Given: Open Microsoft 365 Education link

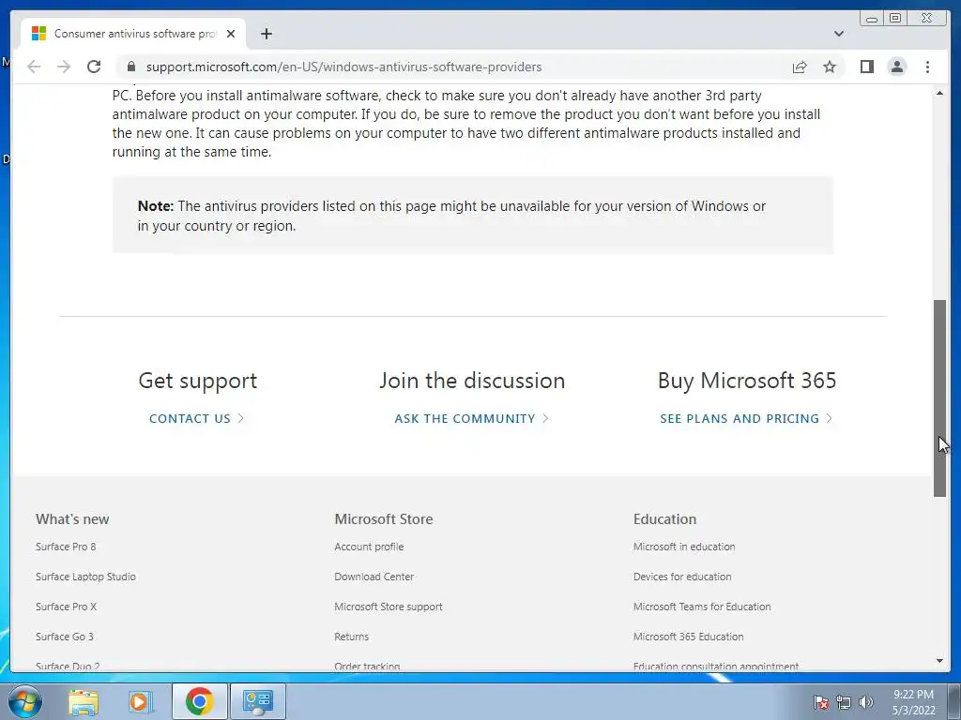Looking at the screenshot, I should point(688,637).
